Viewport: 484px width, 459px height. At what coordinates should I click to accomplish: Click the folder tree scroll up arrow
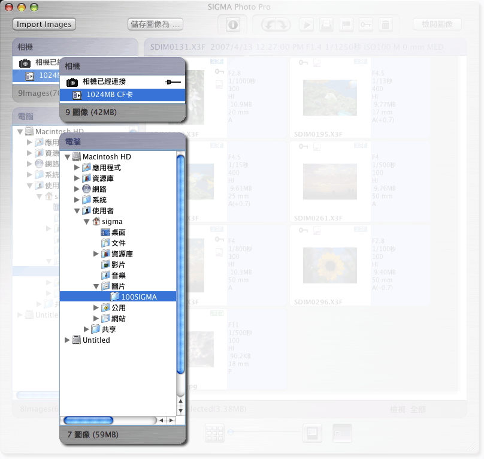click(x=180, y=401)
